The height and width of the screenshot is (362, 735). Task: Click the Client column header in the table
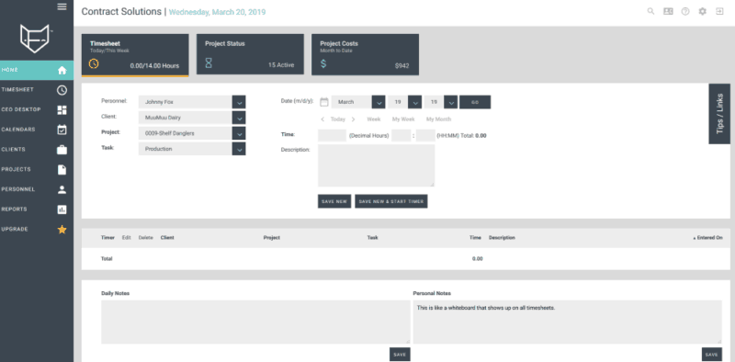[x=167, y=238]
